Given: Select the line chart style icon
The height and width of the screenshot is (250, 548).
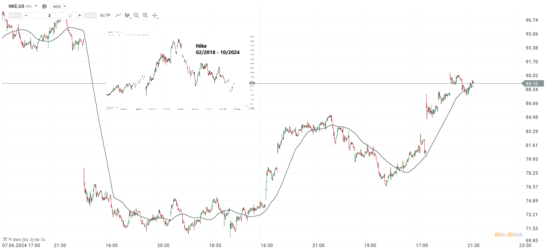Looking at the screenshot, I should pyautogui.click(x=118, y=15).
